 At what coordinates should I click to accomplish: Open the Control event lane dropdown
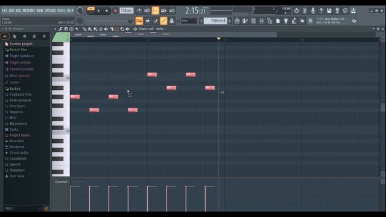(62, 182)
